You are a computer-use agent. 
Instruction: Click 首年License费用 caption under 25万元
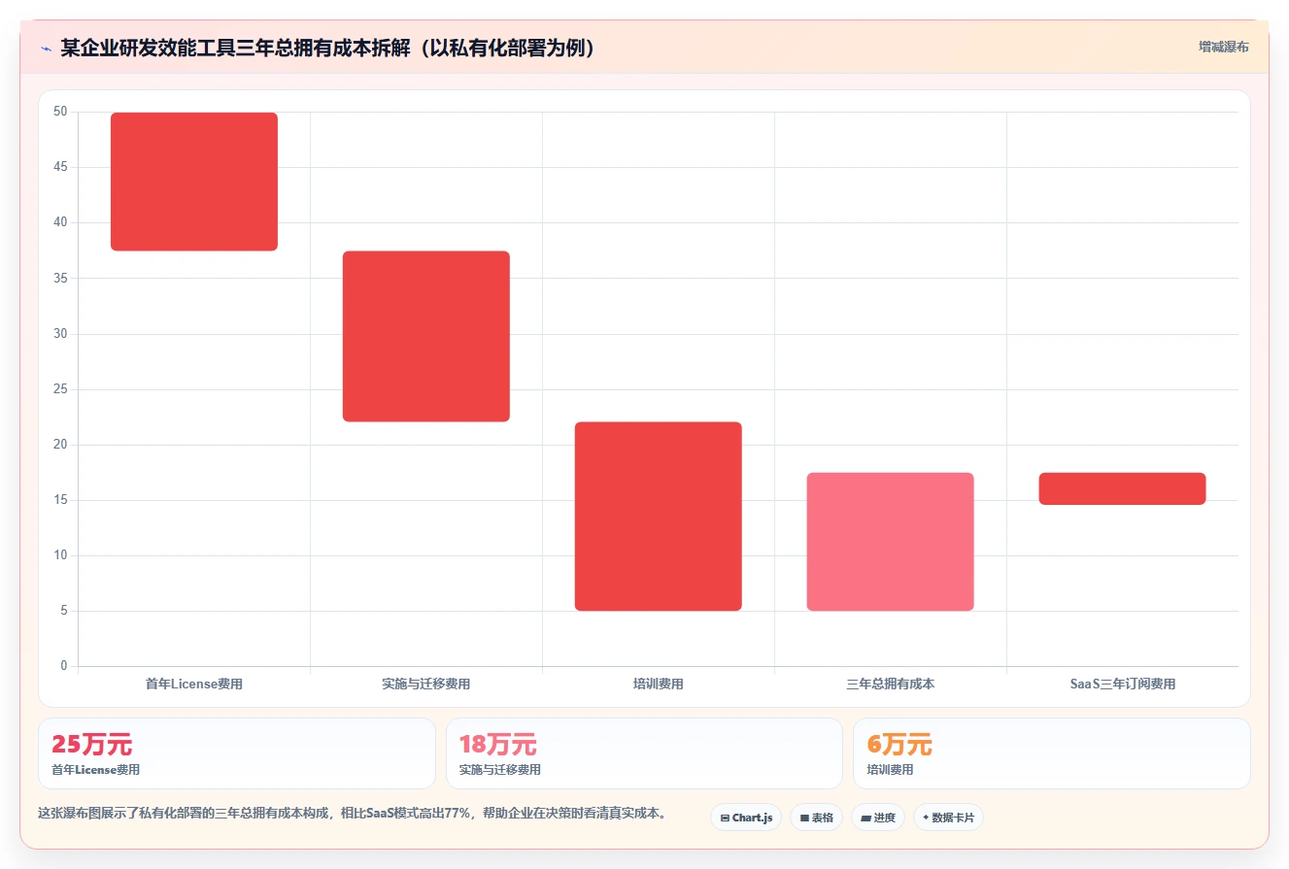tap(96, 770)
